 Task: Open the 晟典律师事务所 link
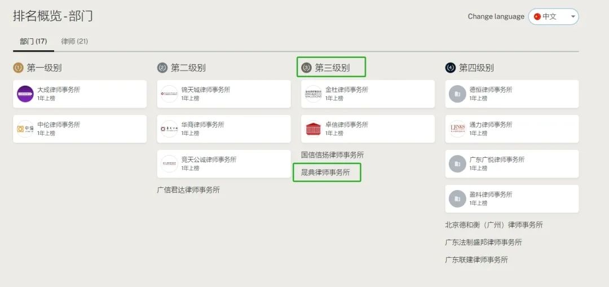pos(325,173)
